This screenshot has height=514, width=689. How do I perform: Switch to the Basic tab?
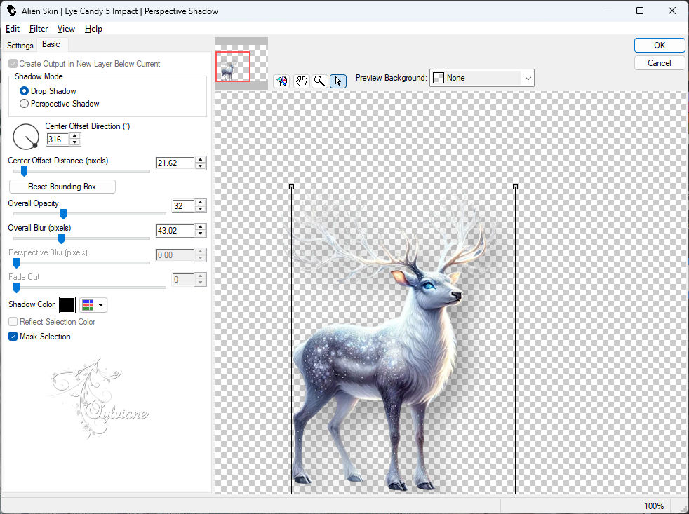(x=51, y=44)
